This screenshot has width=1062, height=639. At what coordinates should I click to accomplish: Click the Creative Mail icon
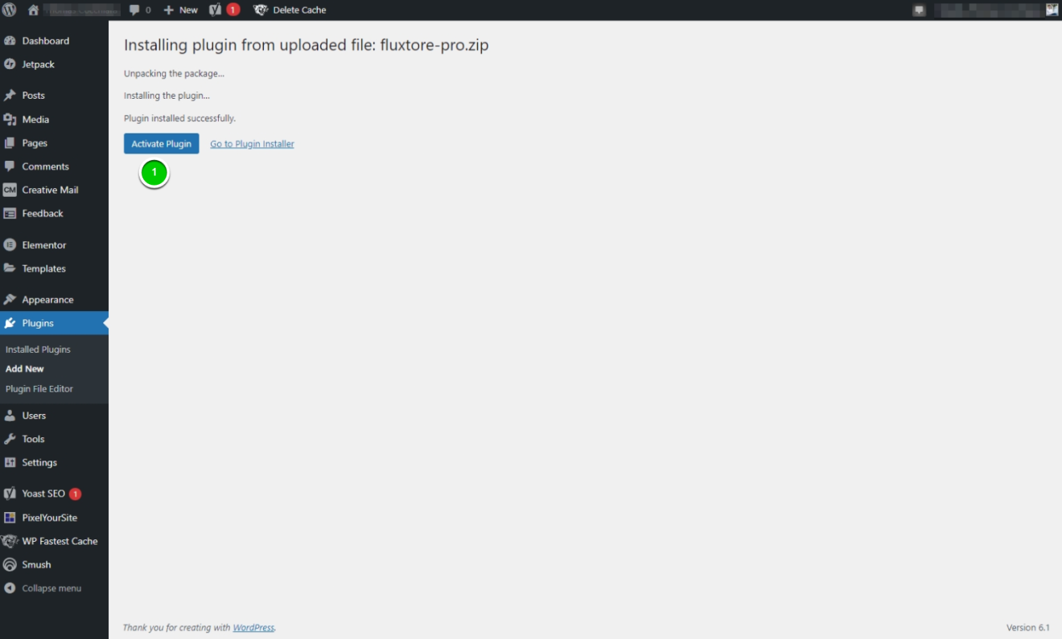pos(10,190)
